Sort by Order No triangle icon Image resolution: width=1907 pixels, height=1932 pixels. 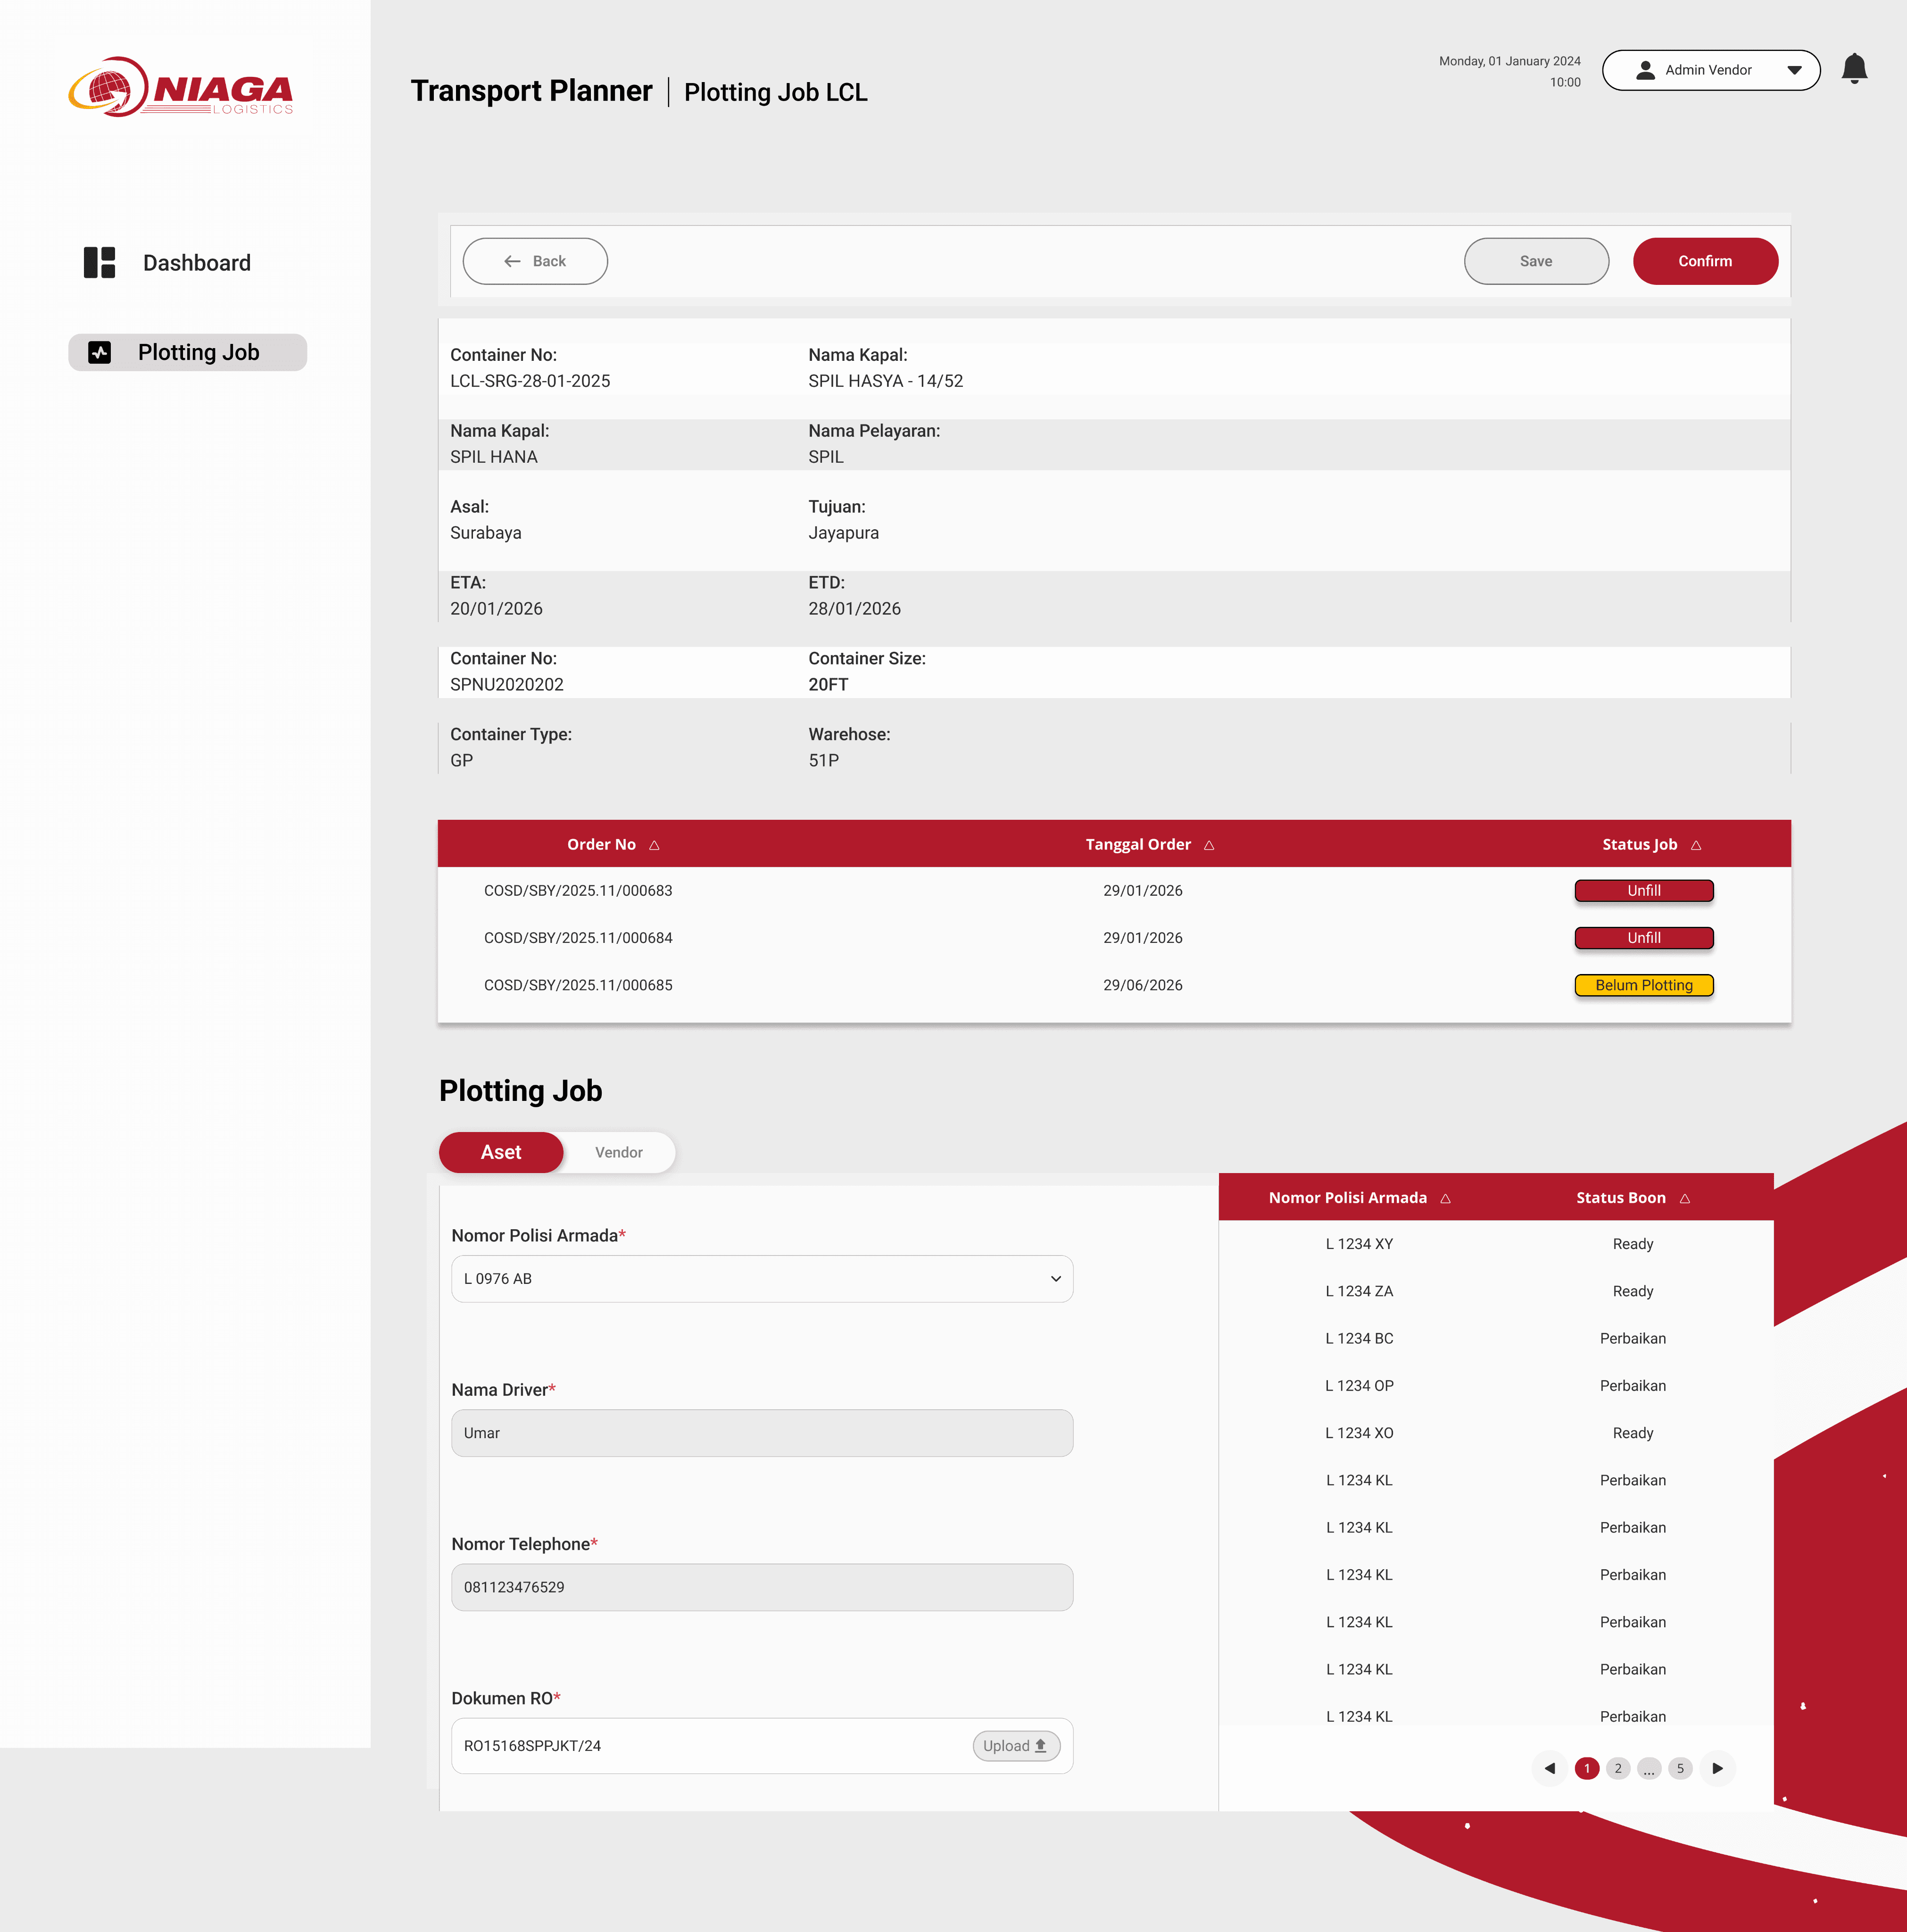(x=654, y=845)
